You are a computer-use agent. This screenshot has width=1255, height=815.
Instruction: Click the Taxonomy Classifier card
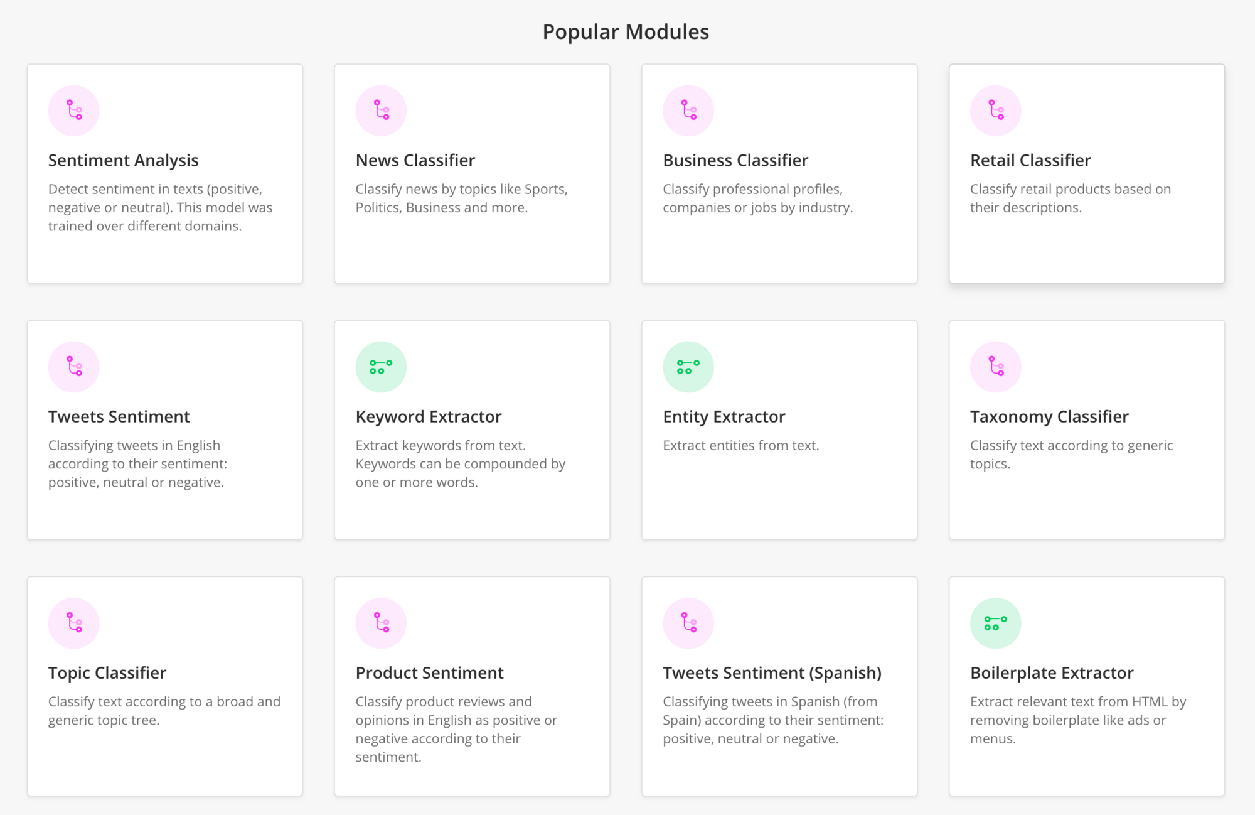click(x=1086, y=429)
